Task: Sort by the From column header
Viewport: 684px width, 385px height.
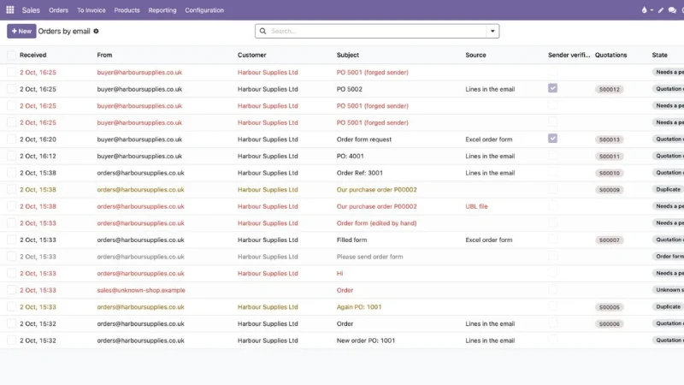Action: tap(104, 55)
